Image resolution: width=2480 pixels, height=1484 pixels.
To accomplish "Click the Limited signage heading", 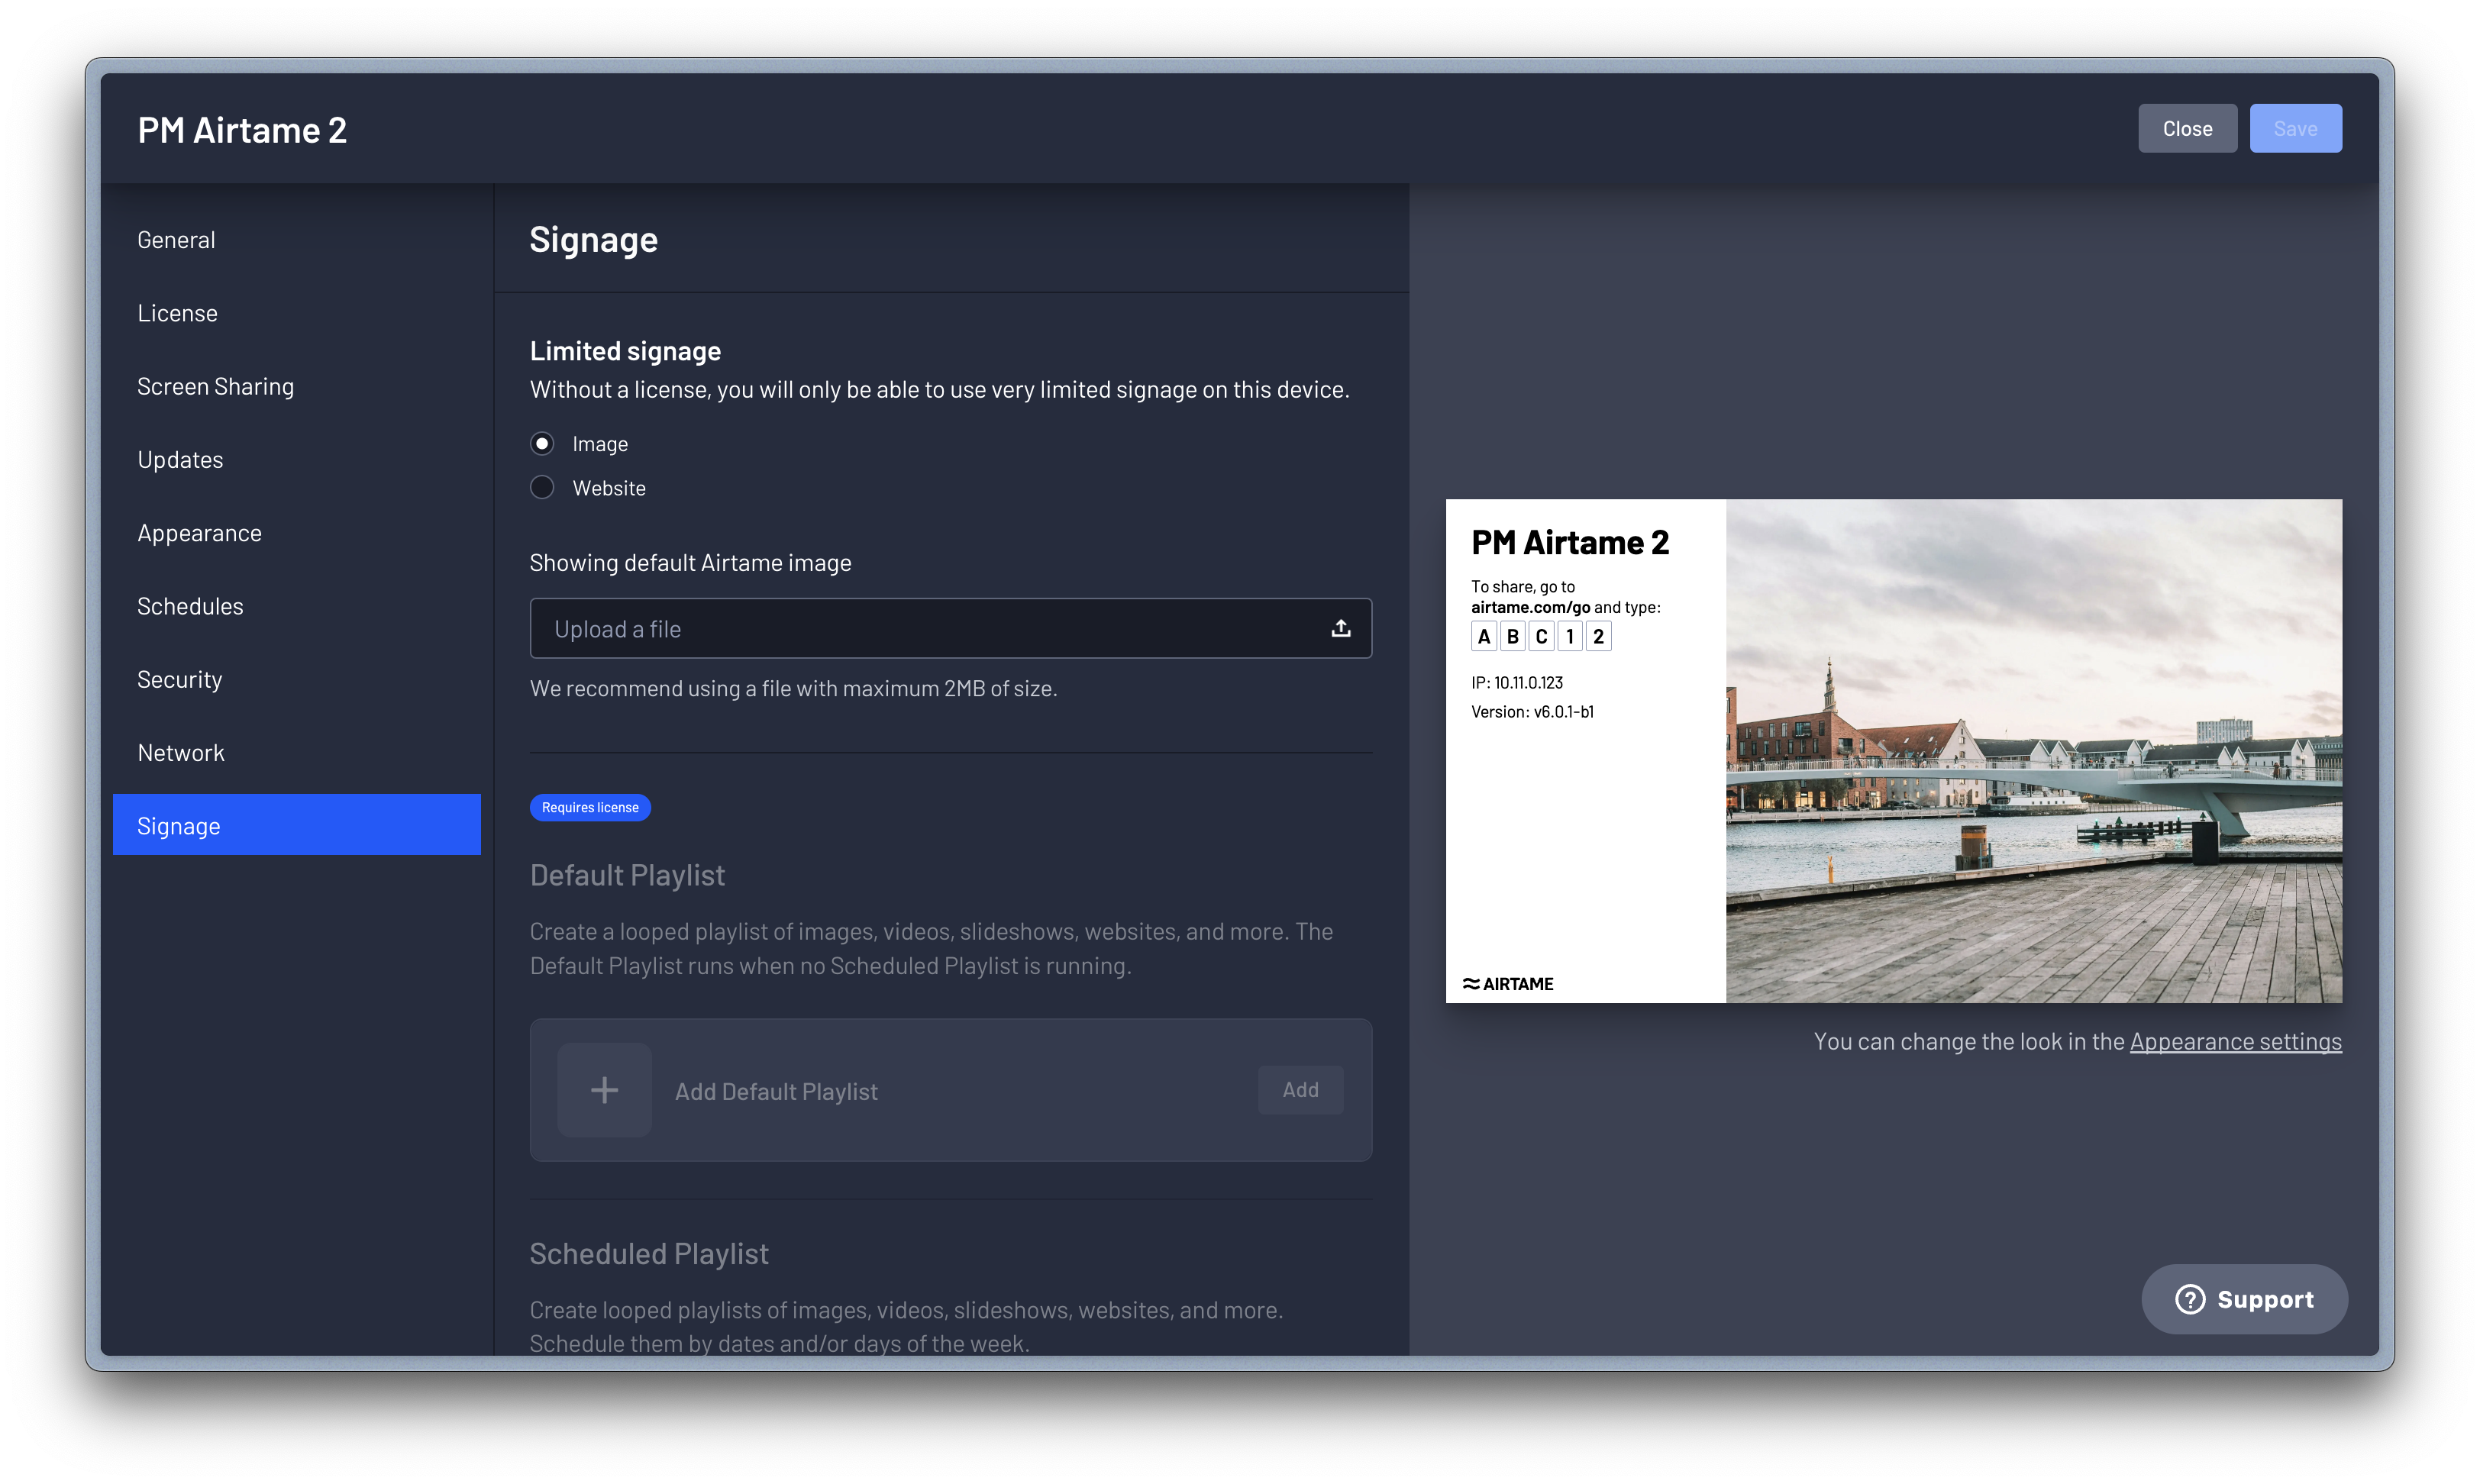I will point(625,351).
